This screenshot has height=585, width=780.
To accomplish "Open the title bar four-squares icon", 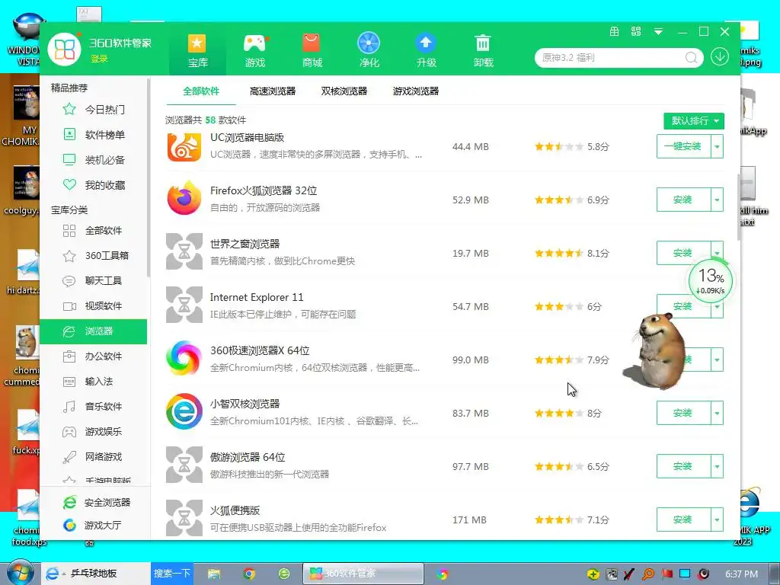I will [x=636, y=32].
